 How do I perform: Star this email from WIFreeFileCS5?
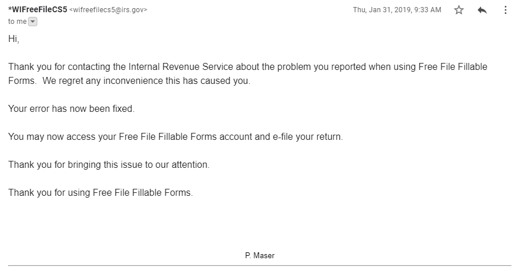(459, 10)
